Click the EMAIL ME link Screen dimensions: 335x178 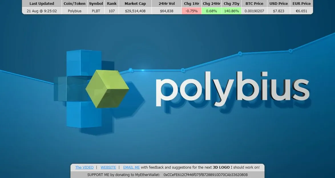click(x=131, y=167)
